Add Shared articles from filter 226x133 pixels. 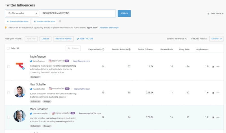[x=44, y=22]
